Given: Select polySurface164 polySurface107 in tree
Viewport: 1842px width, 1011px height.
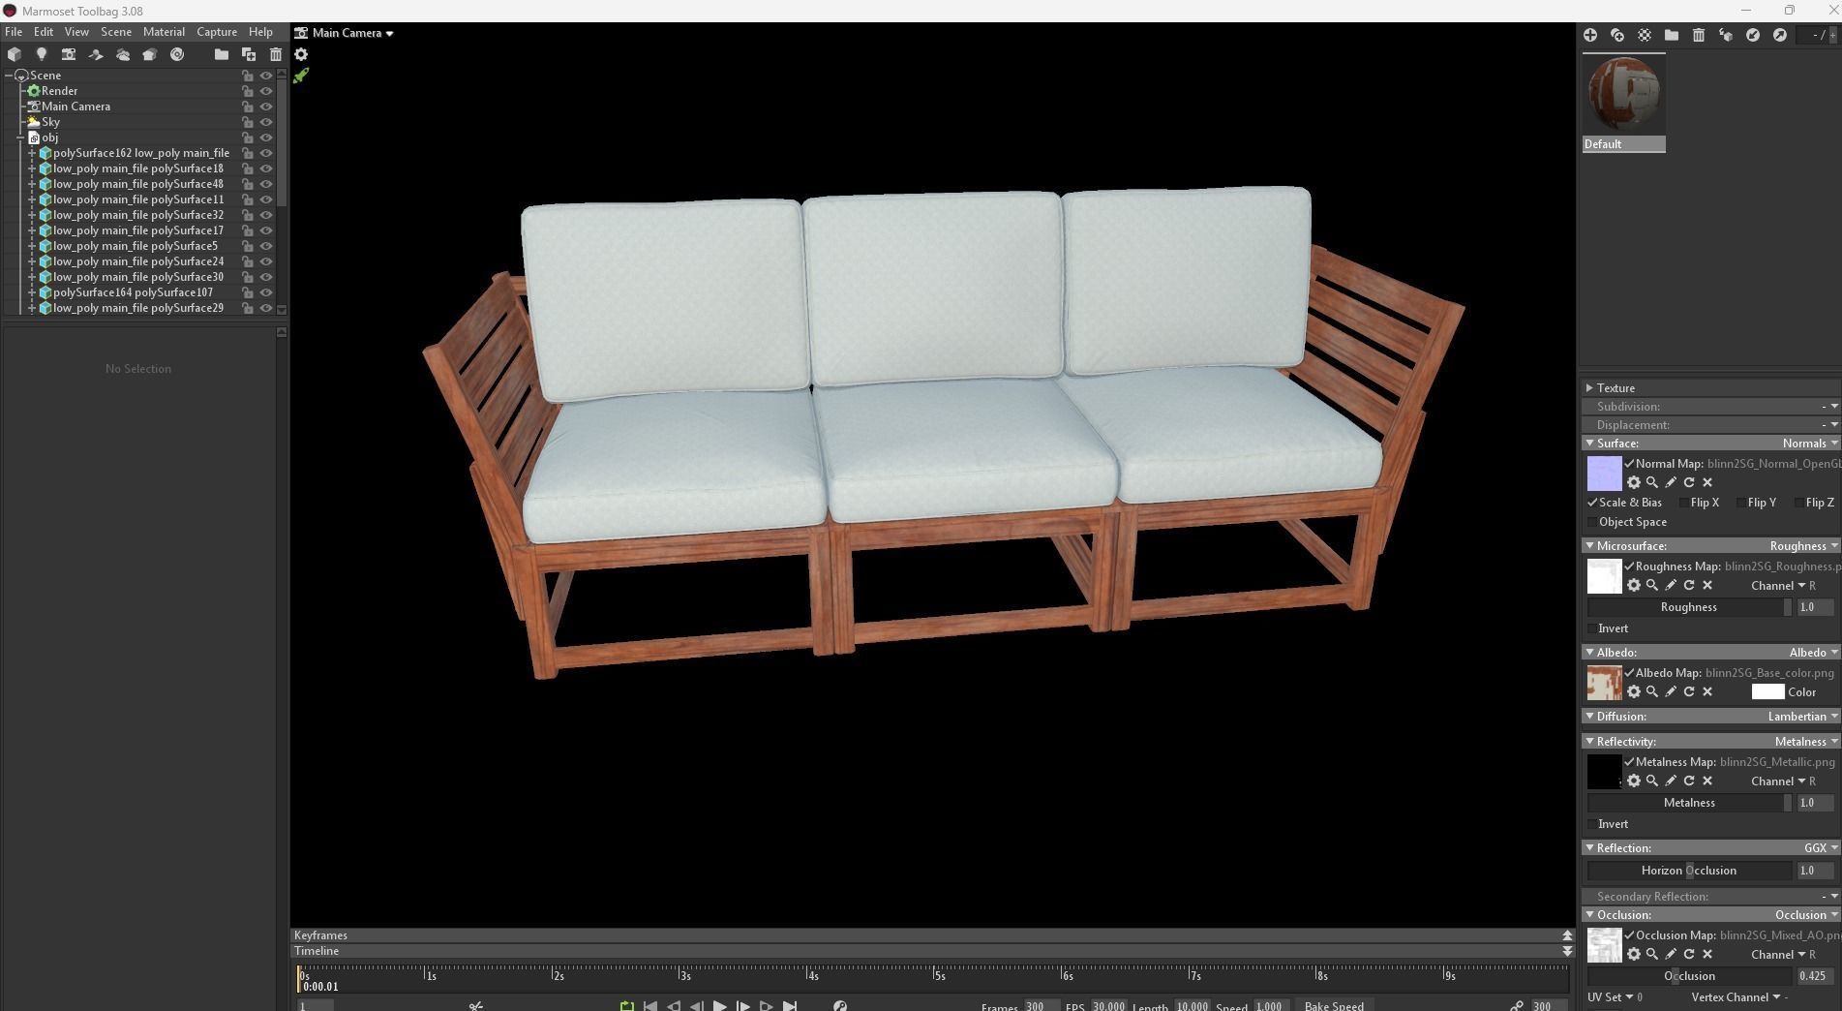Looking at the screenshot, I should click(x=133, y=292).
